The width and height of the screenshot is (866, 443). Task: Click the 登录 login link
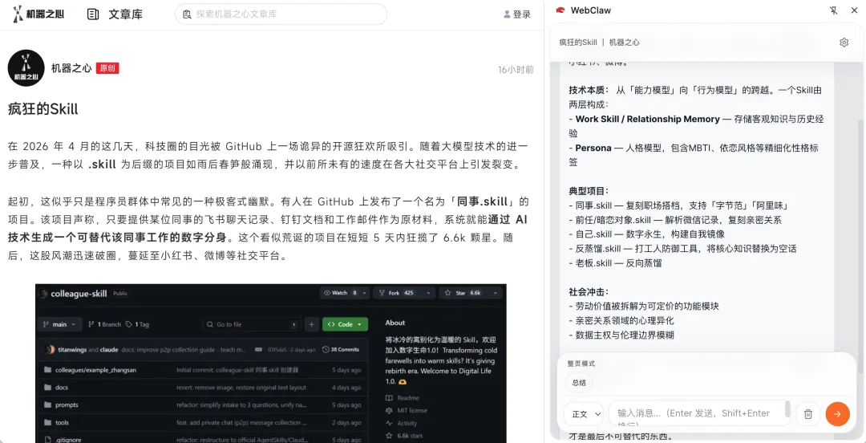tap(517, 14)
